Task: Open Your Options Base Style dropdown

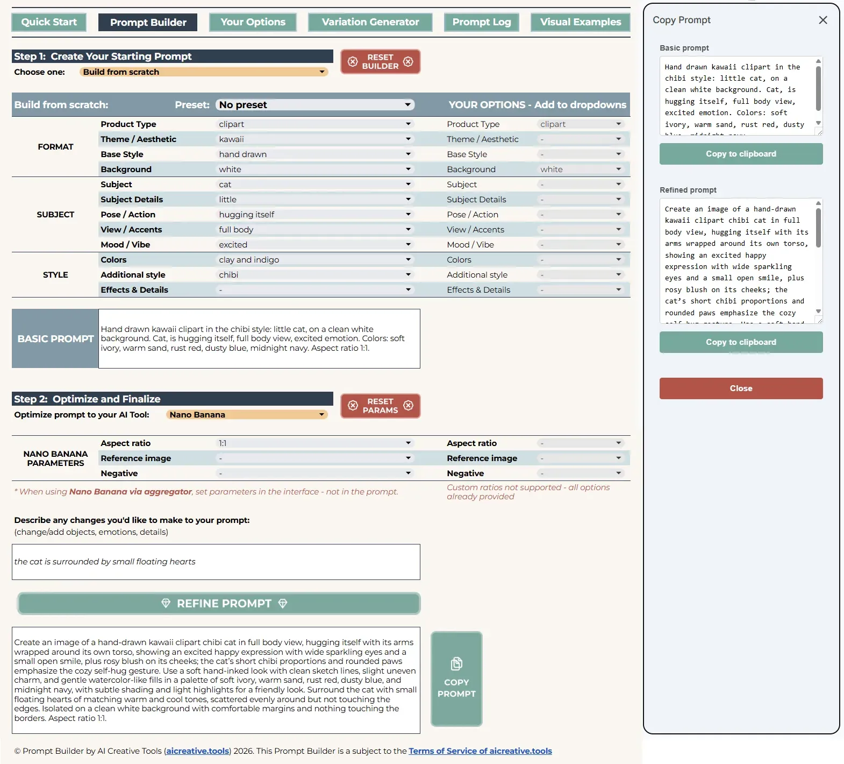Action: pos(581,154)
